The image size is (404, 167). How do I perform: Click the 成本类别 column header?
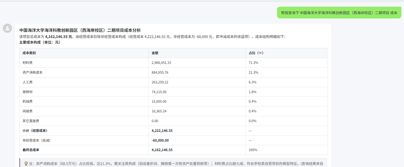click(x=29, y=53)
